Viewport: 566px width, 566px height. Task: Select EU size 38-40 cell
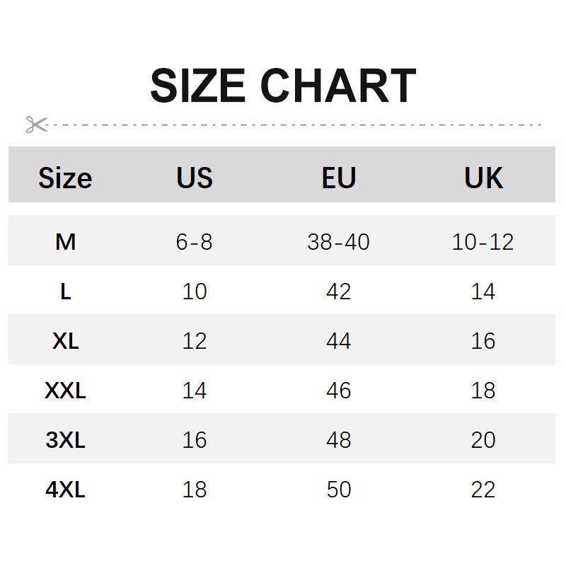[339, 242]
